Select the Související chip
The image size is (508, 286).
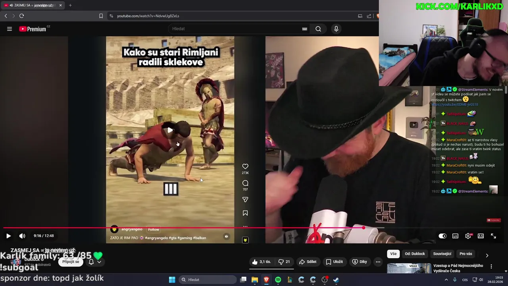(442, 254)
